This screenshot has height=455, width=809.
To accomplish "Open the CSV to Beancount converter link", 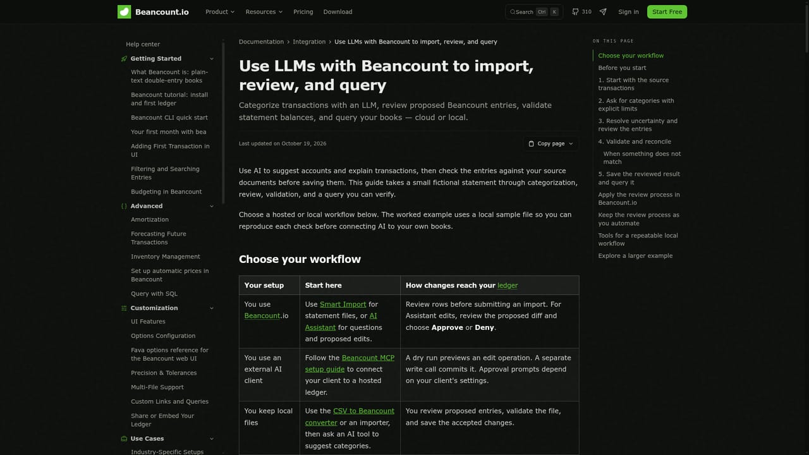I will tap(350, 416).
